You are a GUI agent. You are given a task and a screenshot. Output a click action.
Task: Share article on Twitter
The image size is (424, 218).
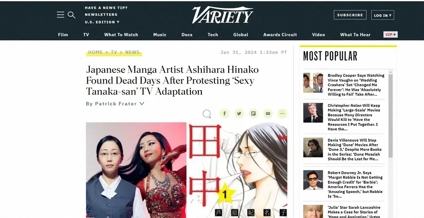pos(239,114)
